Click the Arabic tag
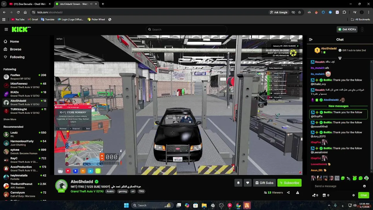Screen dimensions: 373x210 [110, 191]
